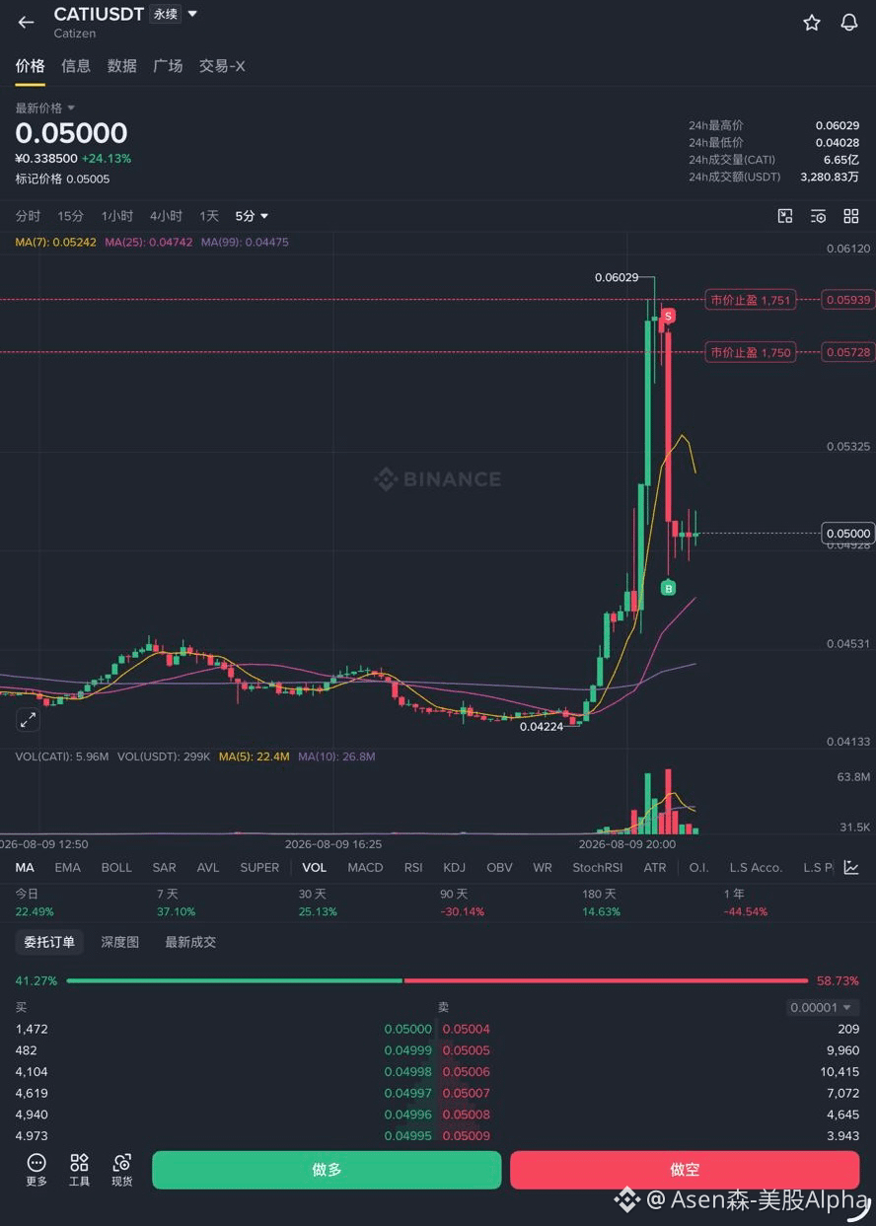Click the green 做多 long button
This screenshot has width=876, height=1226.
point(327,1170)
